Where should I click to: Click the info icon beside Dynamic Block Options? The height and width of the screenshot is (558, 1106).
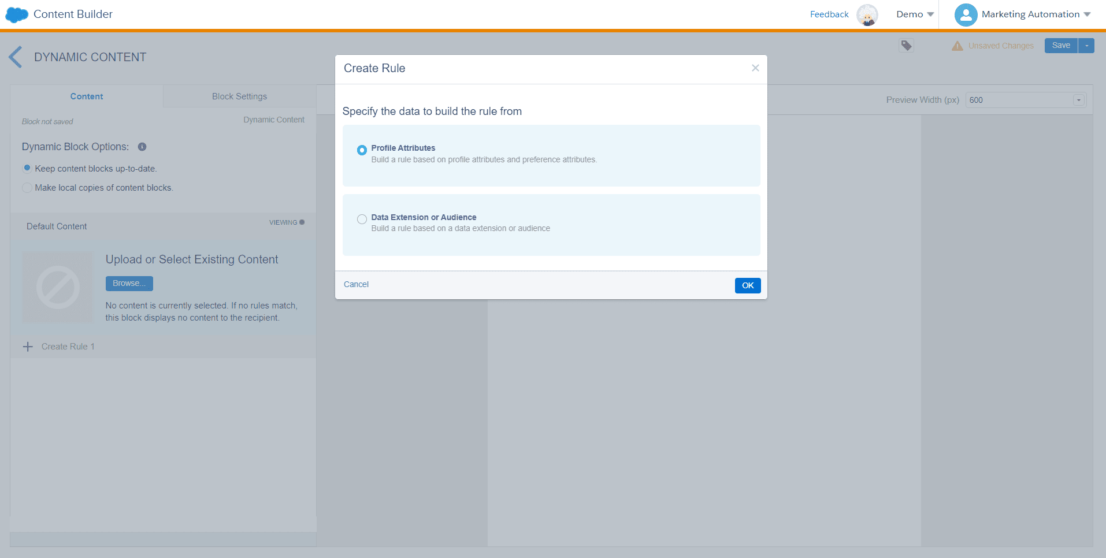click(142, 147)
